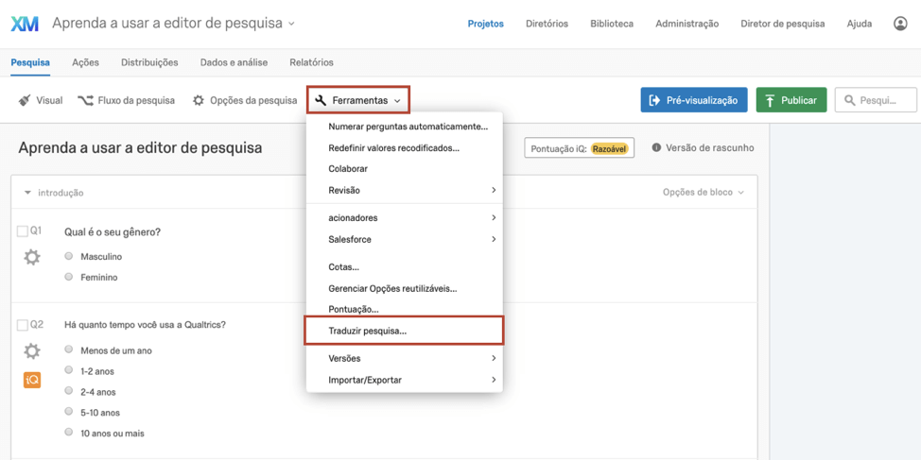Collapse the introdução block triangle
The height and width of the screenshot is (460, 921).
click(x=27, y=193)
